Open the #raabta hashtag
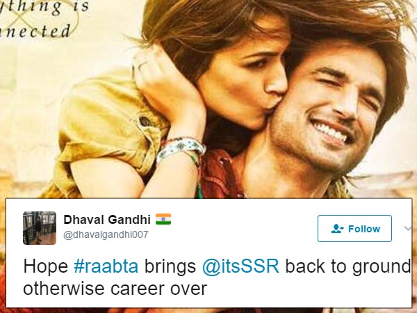The width and height of the screenshot is (417, 313). coord(106,266)
